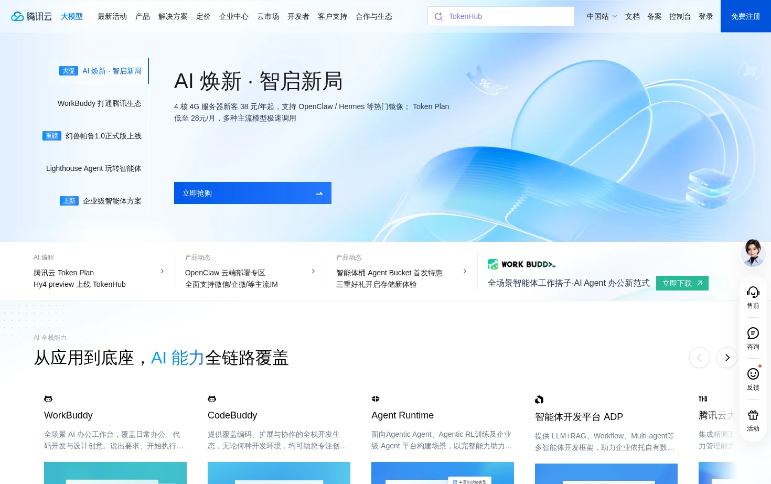The image size is (771, 484).
Task: Click '全场景智能体工作搭子·AI Agent 办公新范式' text
Action: tap(569, 283)
